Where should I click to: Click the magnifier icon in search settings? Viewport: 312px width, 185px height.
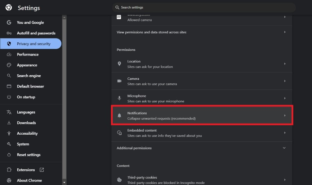tap(118, 7)
